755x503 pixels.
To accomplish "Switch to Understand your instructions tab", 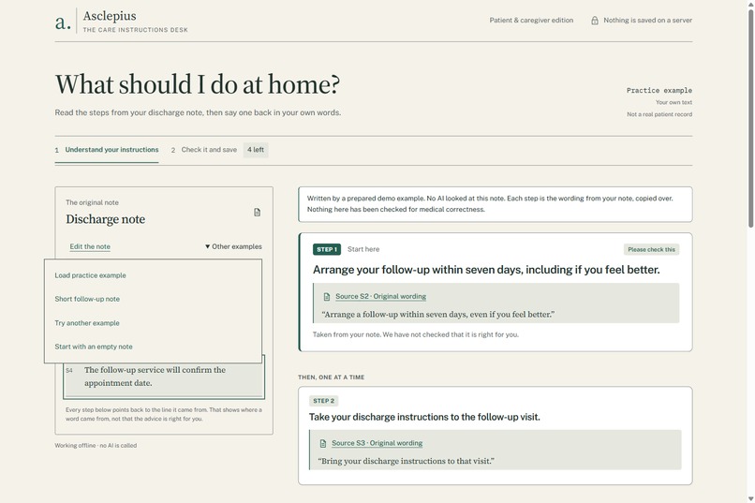I will (107, 150).
